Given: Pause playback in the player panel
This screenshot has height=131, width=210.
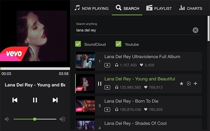Looking at the screenshot, I should point(35,100).
